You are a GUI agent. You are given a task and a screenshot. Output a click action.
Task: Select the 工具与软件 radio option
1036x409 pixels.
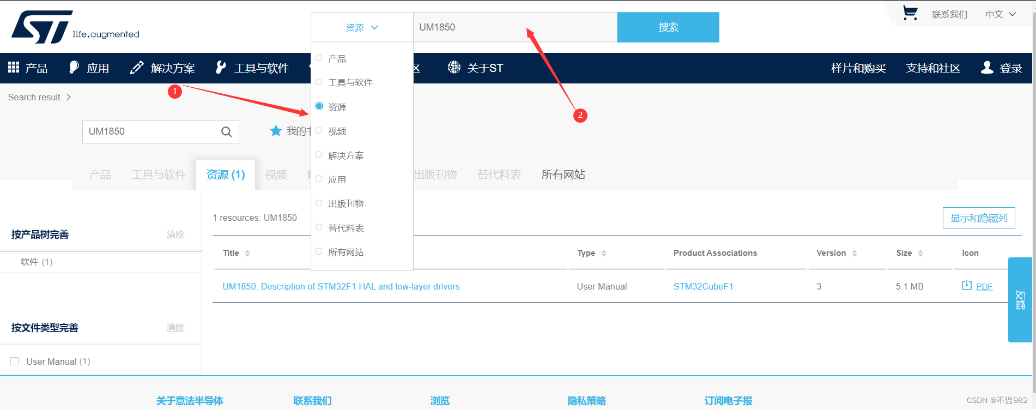pos(319,82)
